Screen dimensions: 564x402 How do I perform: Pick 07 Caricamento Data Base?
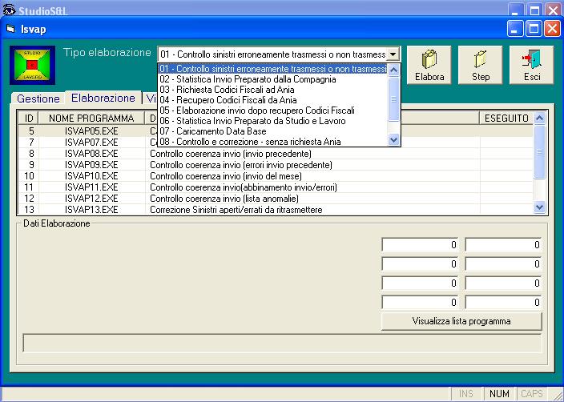coord(273,131)
